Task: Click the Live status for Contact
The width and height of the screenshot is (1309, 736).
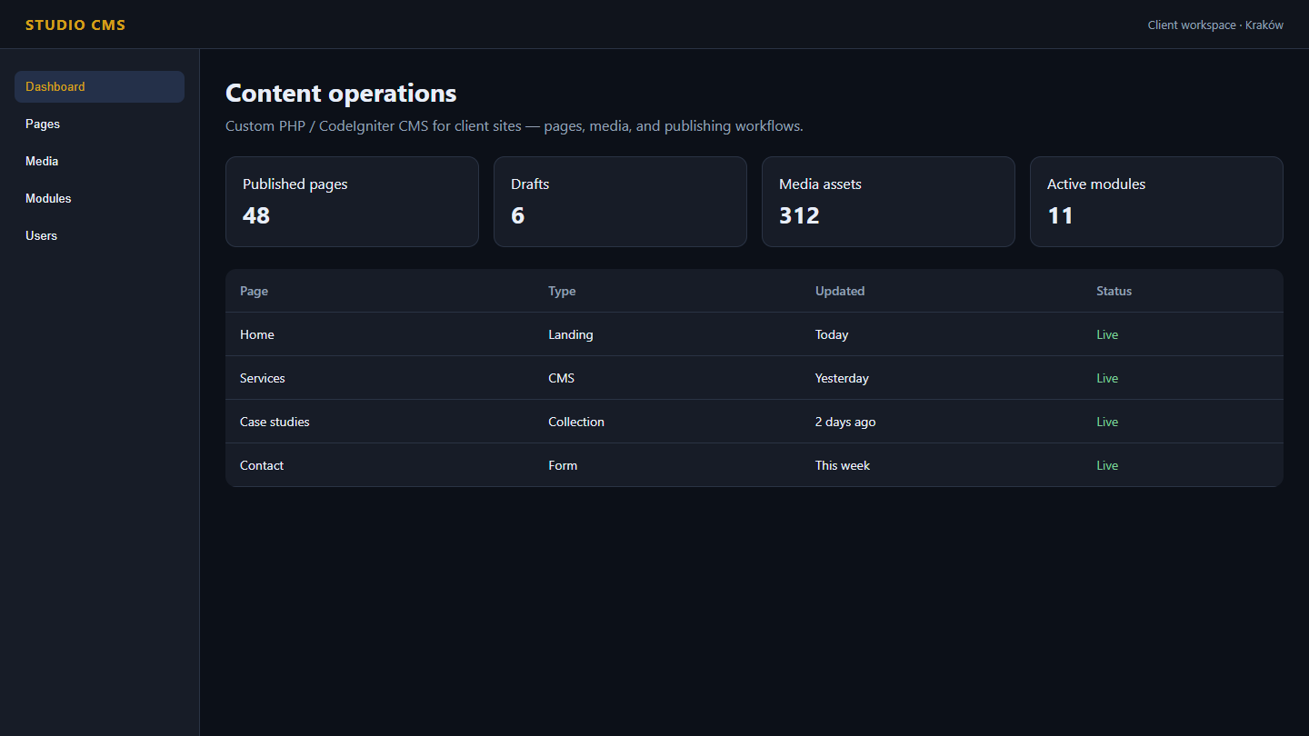Action: [x=1107, y=466]
